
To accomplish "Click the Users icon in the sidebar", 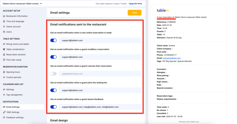I will click(4, 32).
